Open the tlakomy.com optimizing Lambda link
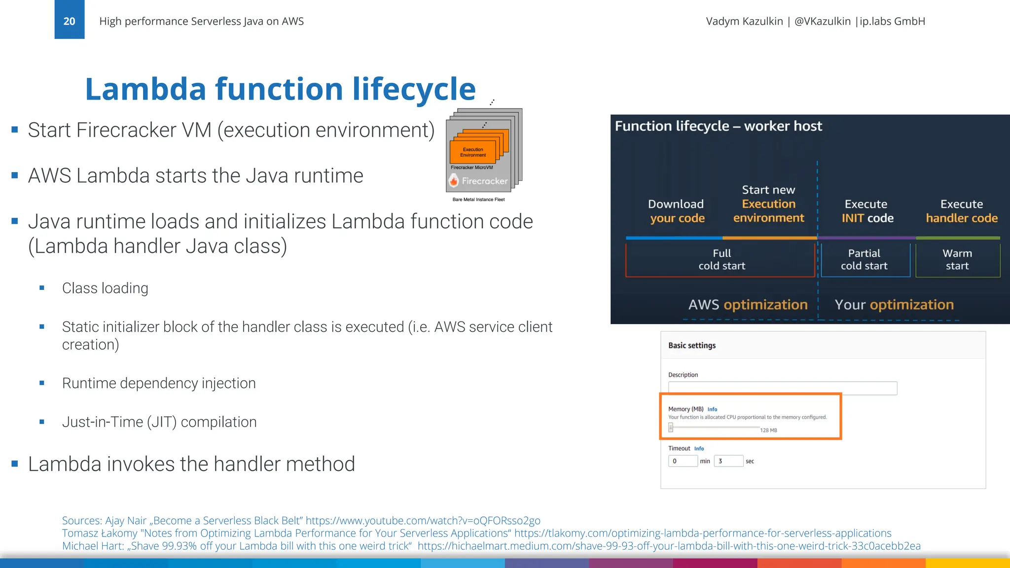The width and height of the screenshot is (1010, 568). (702, 533)
